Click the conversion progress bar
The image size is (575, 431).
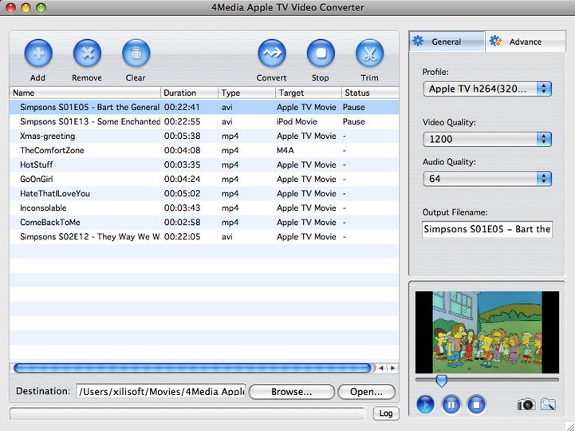[187, 413]
